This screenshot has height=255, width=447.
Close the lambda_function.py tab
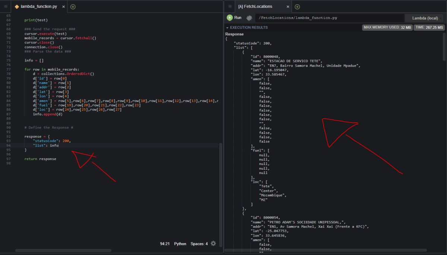coord(64,7)
